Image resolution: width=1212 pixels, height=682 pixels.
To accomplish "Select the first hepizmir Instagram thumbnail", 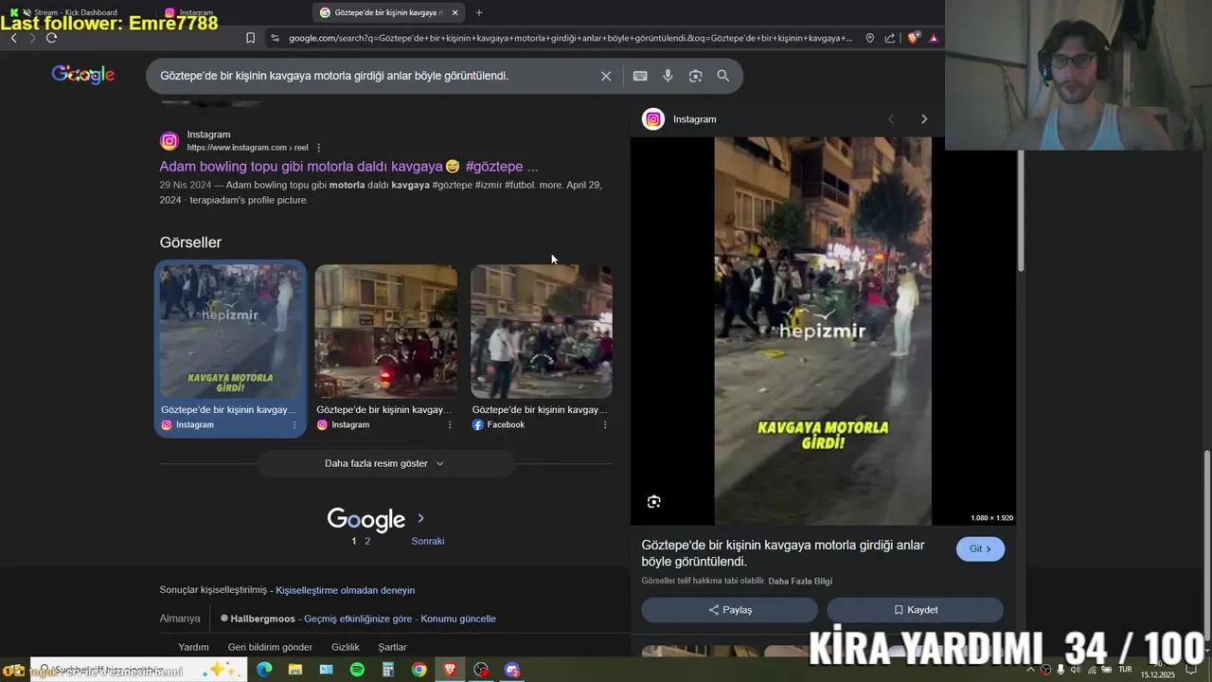I will 230,331.
